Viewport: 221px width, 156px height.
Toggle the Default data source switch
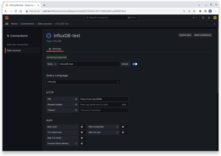coord(135,64)
